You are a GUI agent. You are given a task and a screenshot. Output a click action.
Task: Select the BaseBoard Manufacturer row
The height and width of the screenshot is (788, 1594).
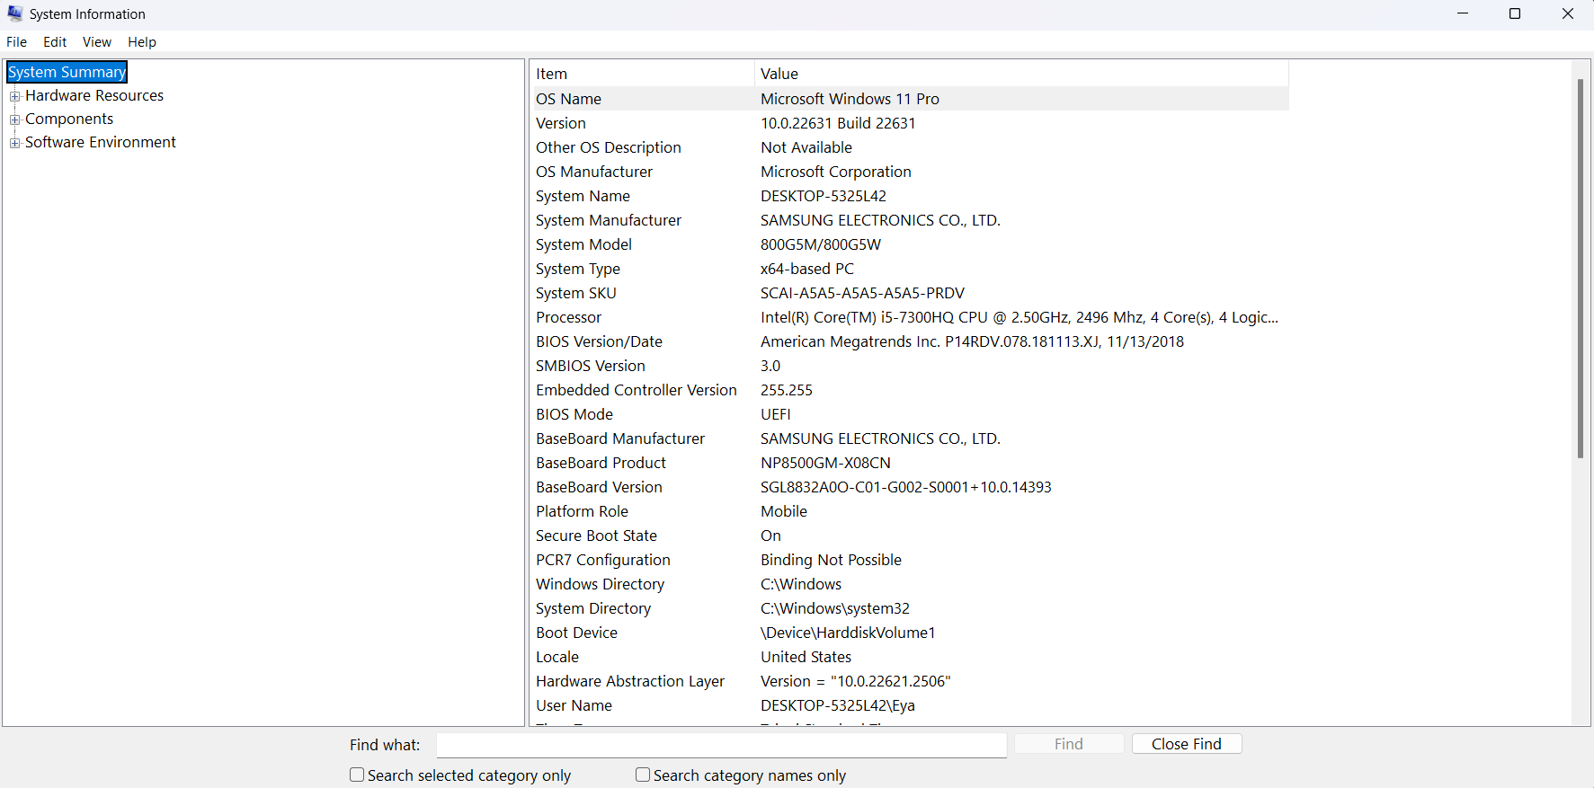909,438
